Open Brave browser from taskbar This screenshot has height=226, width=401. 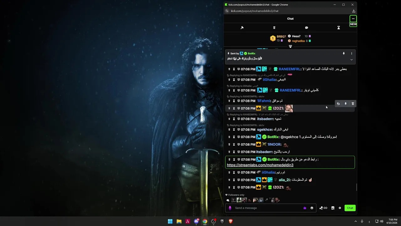coord(231,221)
